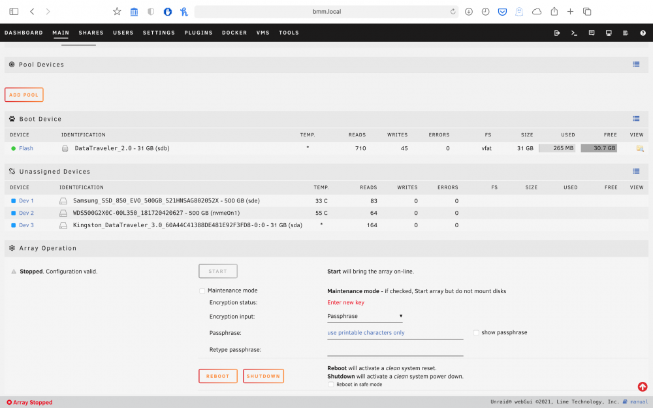This screenshot has width=653, height=408.
Task: Toggle the help question mark icon
Action: [643, 33]
